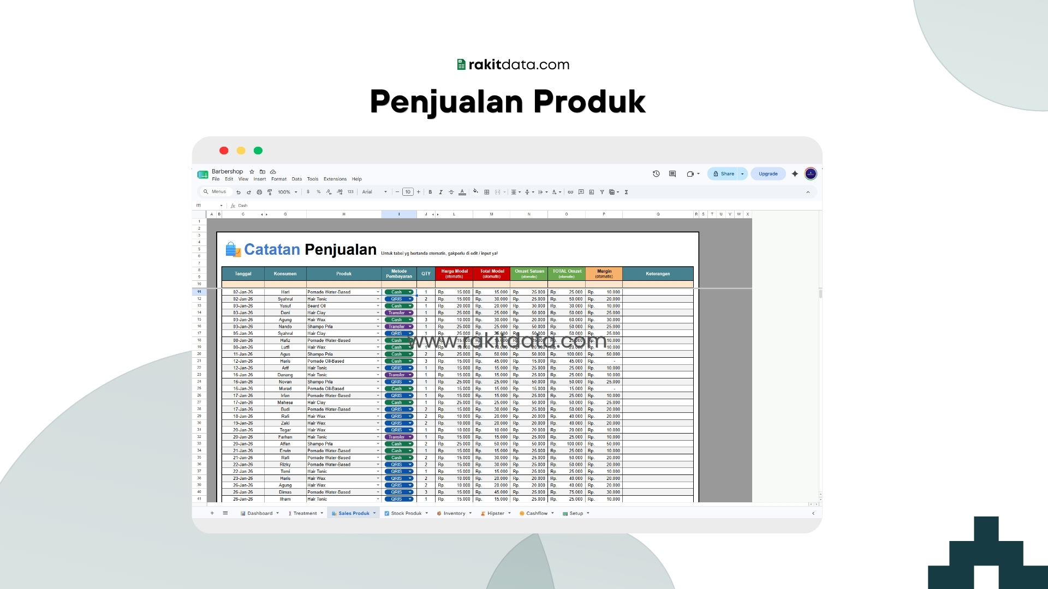Apply currency format with dollar icon
Screen dimensions: 1048x589
coord(308,192)
